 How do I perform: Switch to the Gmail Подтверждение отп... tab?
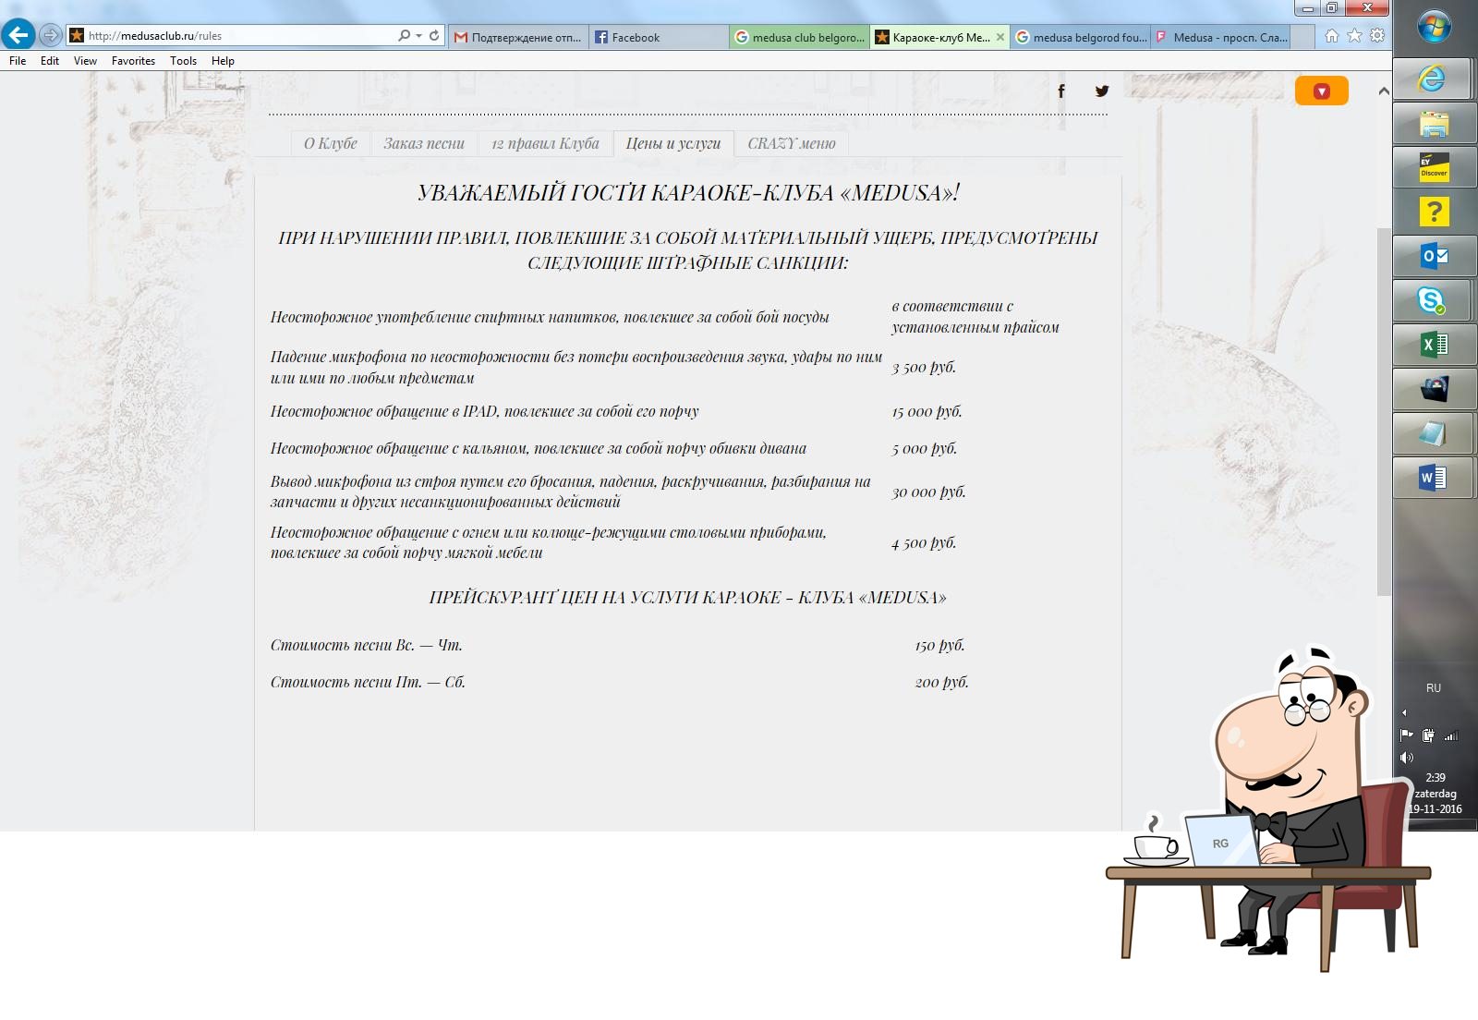click(518, 37)
